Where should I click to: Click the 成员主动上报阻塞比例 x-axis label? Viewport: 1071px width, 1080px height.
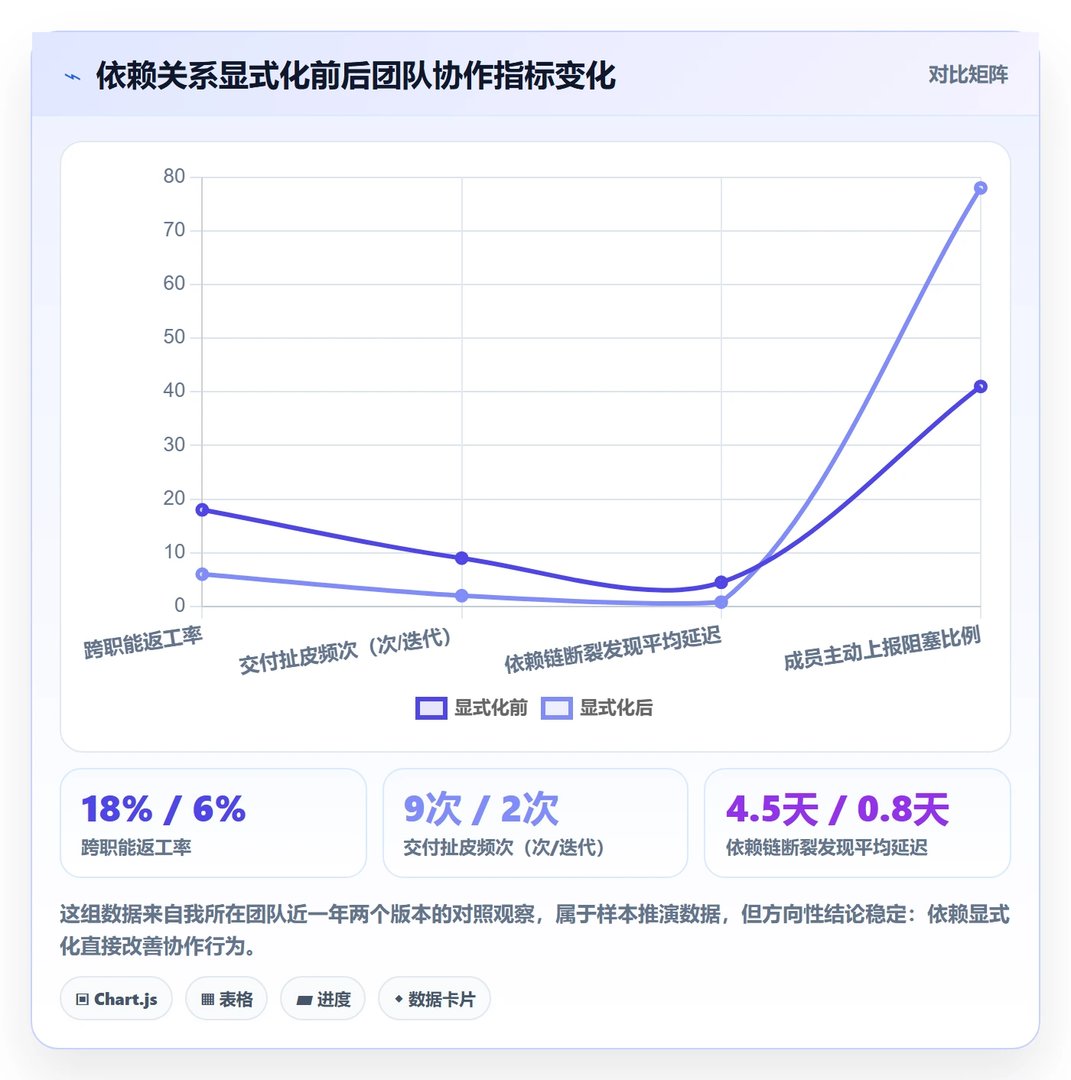tap(882, 649)
